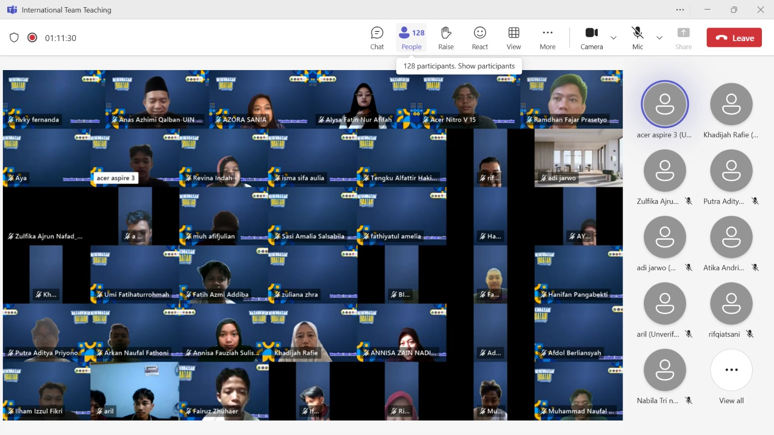Viewport: 774px width, 435px height.
Task: Open the React emoji menu
Action: pos(480,38)
